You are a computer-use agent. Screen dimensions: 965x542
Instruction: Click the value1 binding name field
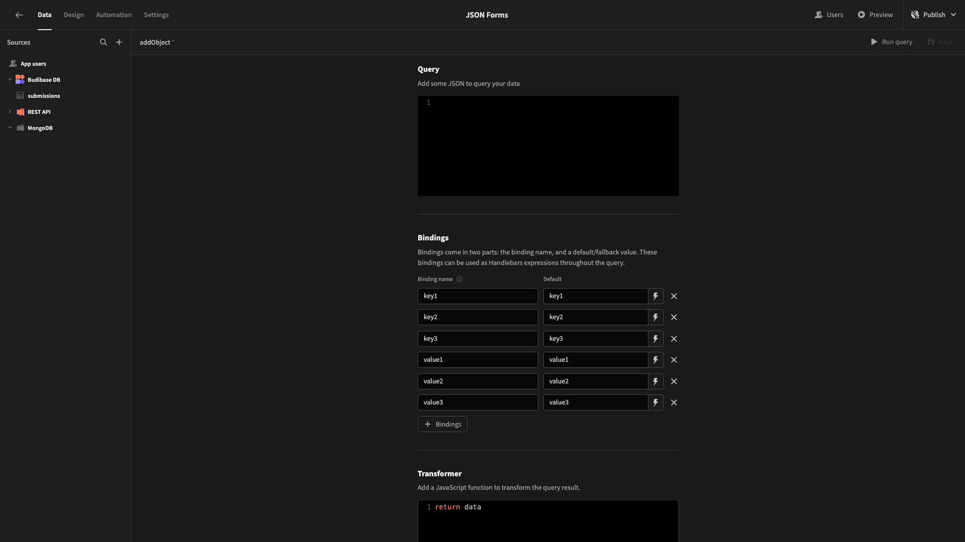477,360
